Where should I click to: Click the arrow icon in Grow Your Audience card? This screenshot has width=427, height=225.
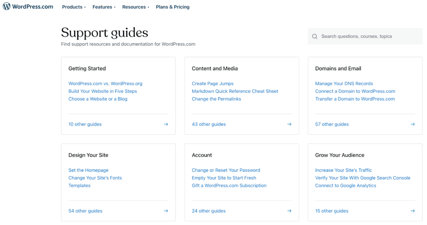412,211
